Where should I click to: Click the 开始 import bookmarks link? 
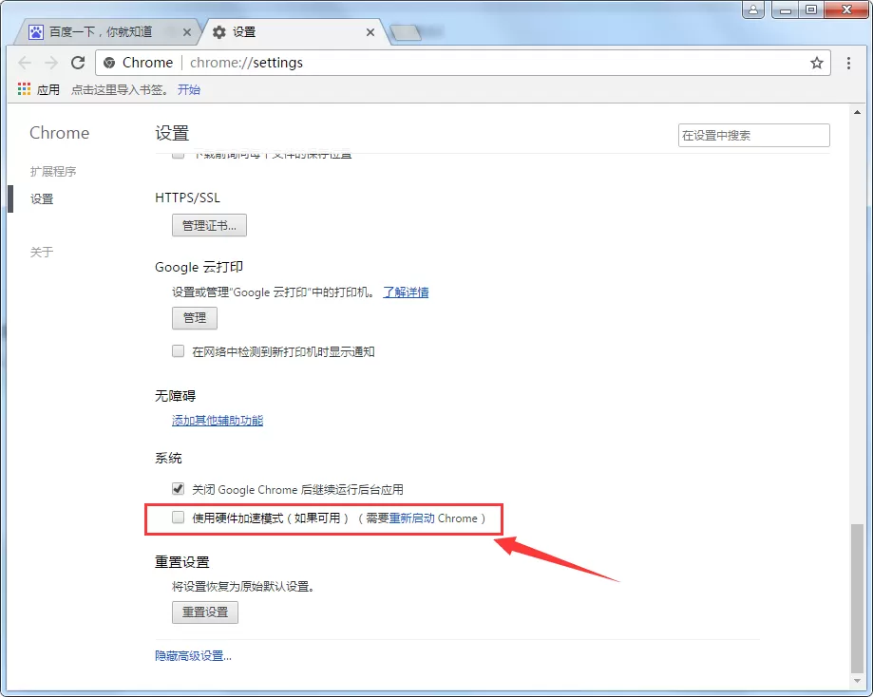point(189,89)
